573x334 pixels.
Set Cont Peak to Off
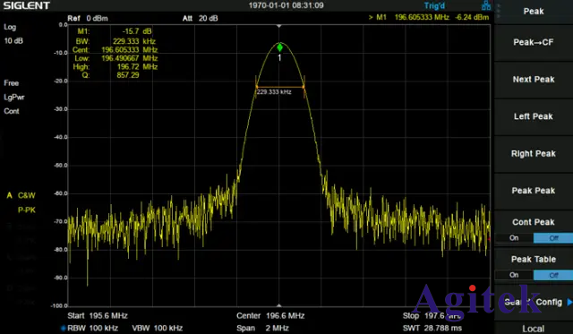553,238
